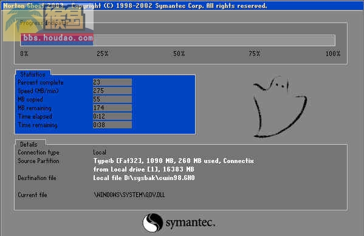Click the Time elapsed label
Viewport: 364px width, 236px height.
[x=35, y=116]
